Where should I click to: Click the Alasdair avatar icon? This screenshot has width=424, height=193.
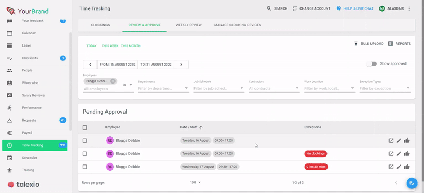tap(382, 8)
